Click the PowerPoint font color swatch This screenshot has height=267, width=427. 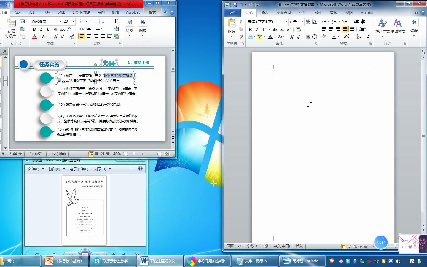tap(34, 36)
